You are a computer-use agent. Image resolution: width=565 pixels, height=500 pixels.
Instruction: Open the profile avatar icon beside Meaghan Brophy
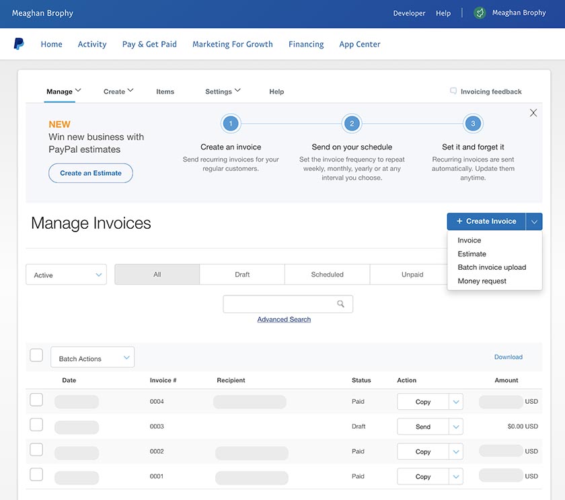pos(480,13)
